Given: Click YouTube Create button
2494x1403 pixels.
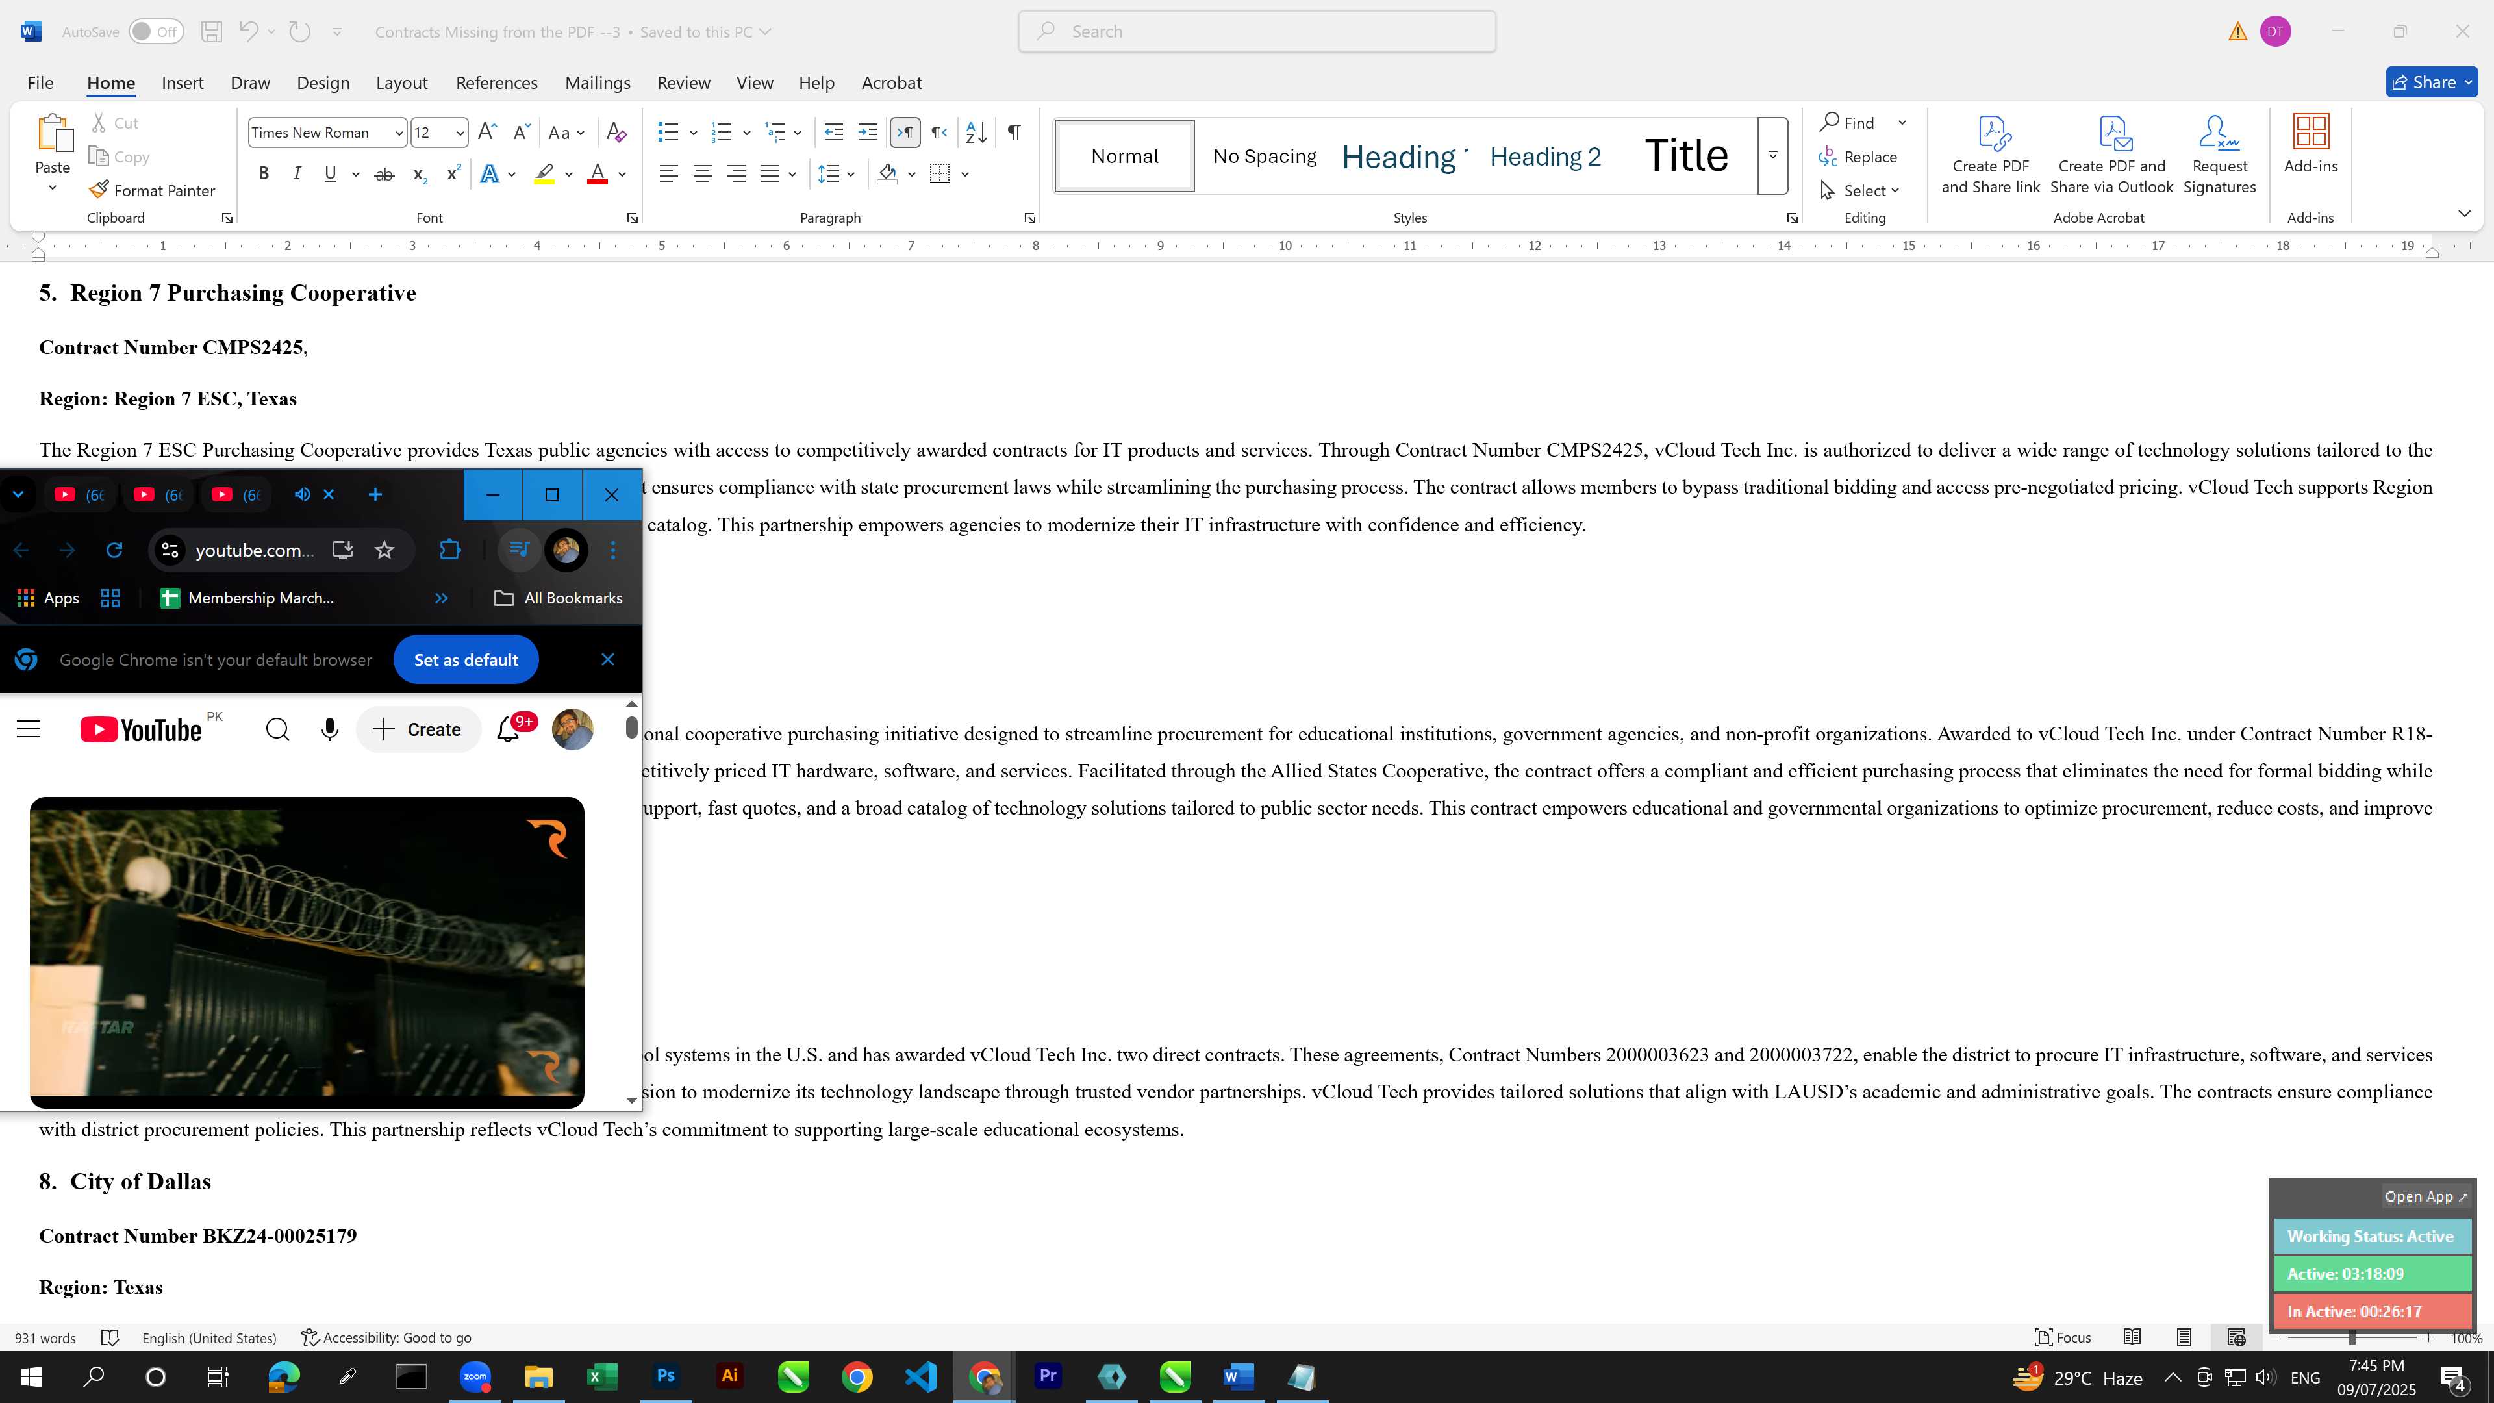Looking at the screenshot, I should click(418, 730).
